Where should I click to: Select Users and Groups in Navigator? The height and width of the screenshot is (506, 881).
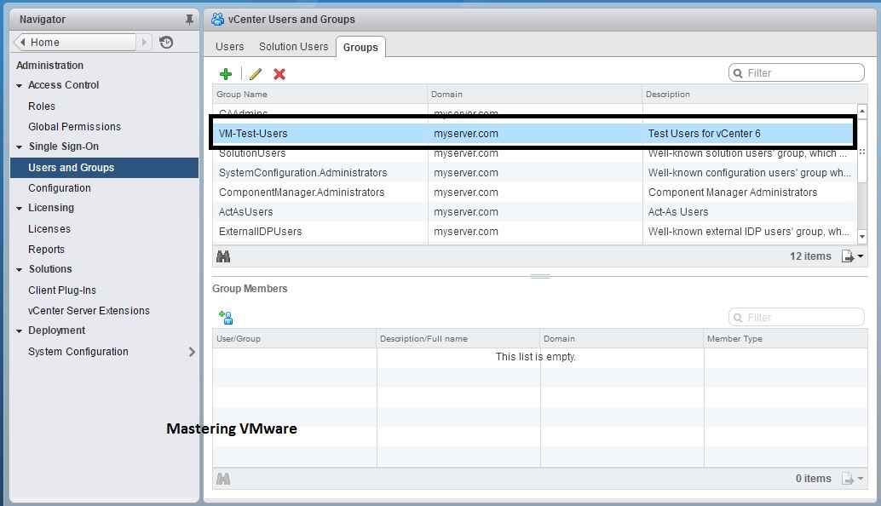105,167
